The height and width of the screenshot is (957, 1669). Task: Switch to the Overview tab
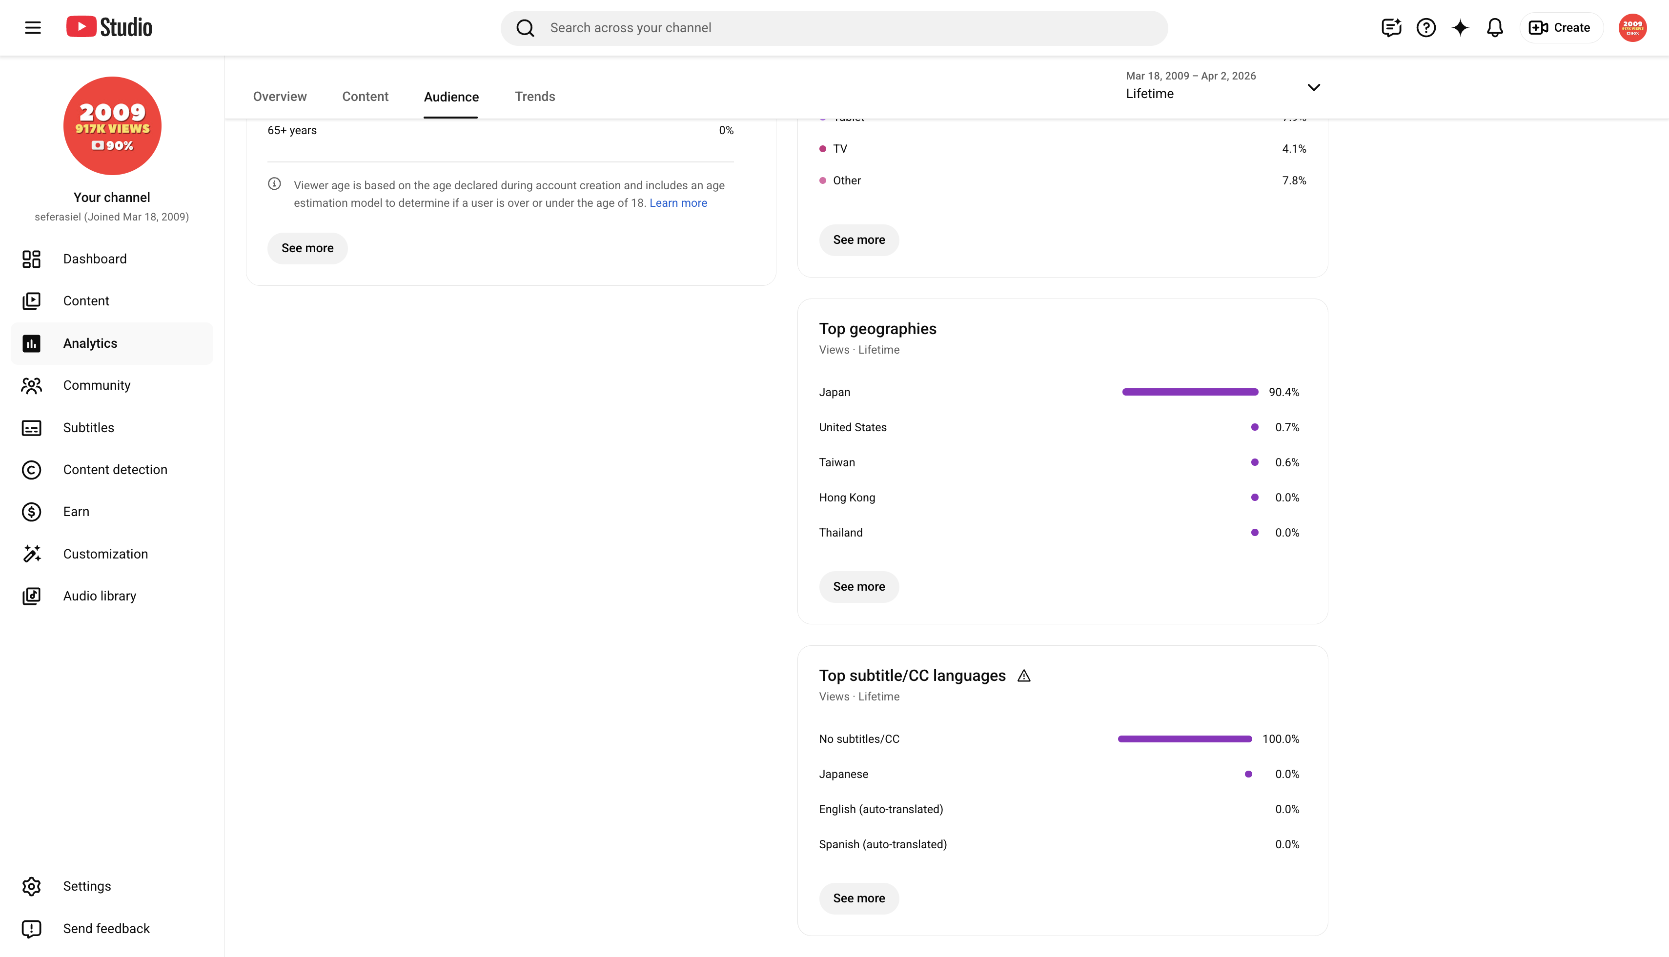tap(280, 97)
